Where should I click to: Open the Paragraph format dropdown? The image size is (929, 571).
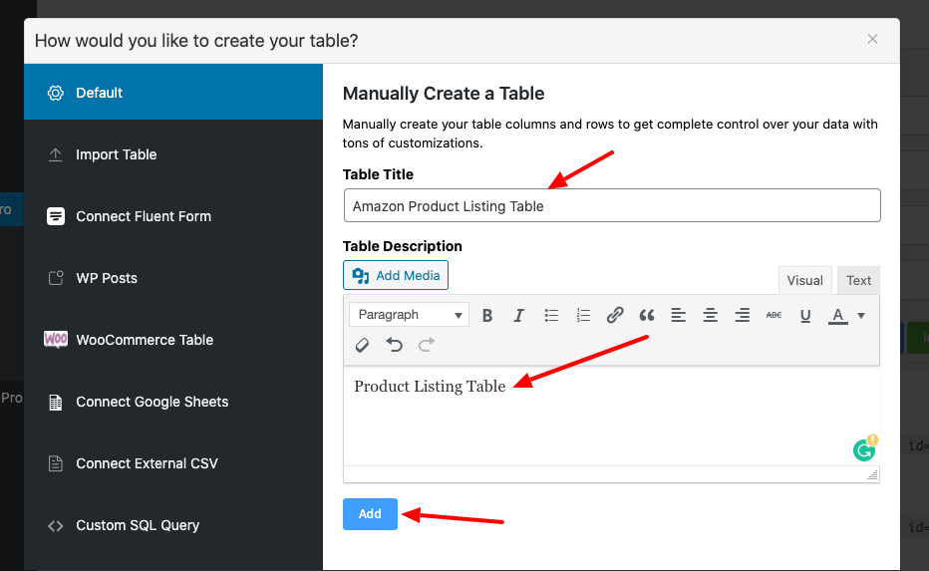point(409,315)
